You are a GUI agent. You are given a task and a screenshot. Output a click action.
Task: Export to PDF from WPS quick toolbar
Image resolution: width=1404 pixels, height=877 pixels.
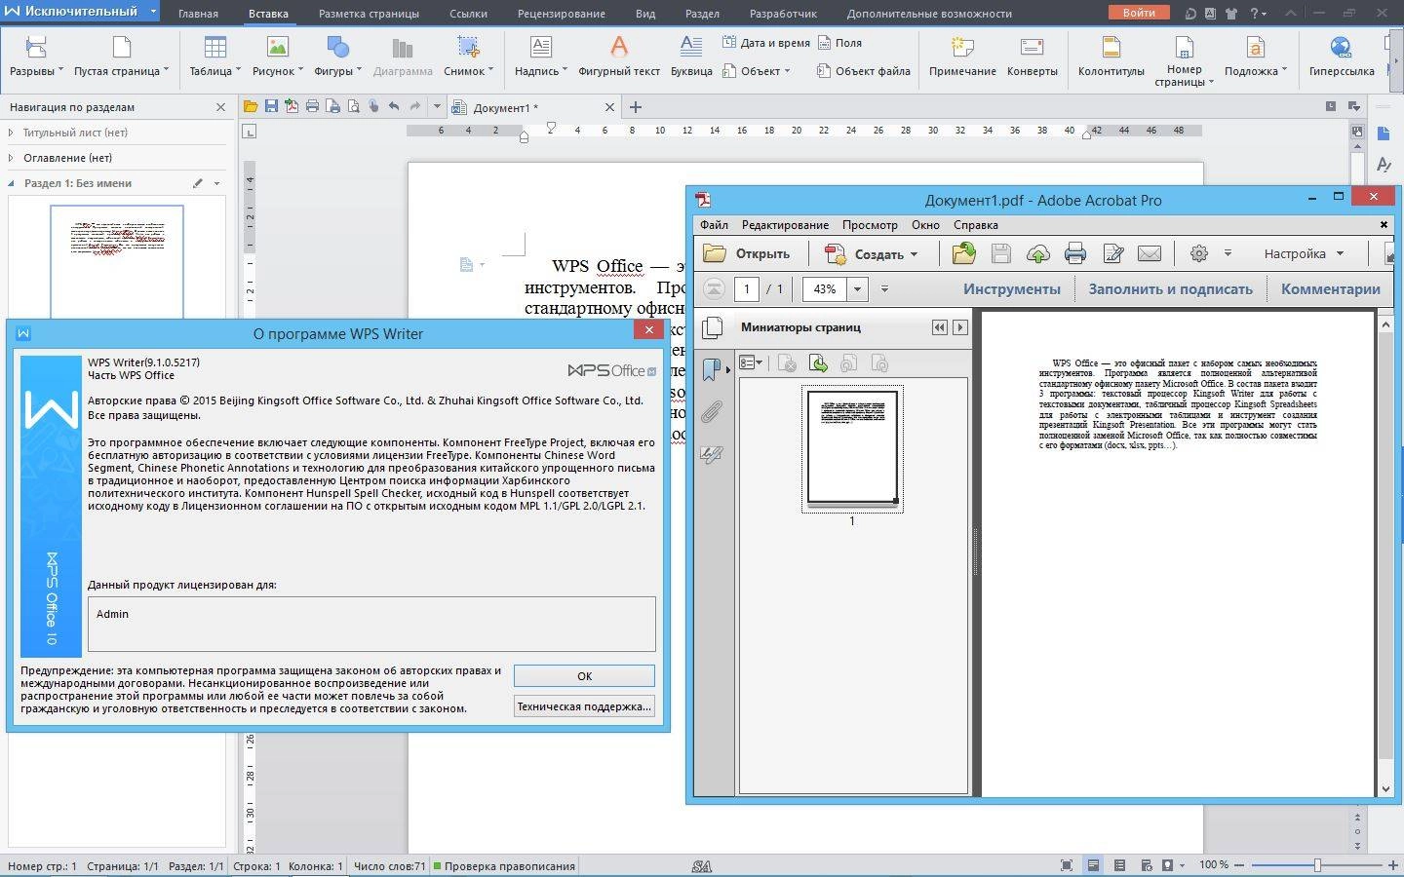(292, 106)
